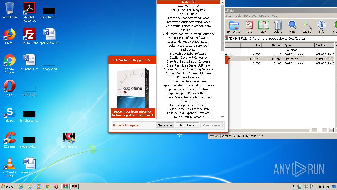Select listscharge.jpg desktop file

point(29,116)
